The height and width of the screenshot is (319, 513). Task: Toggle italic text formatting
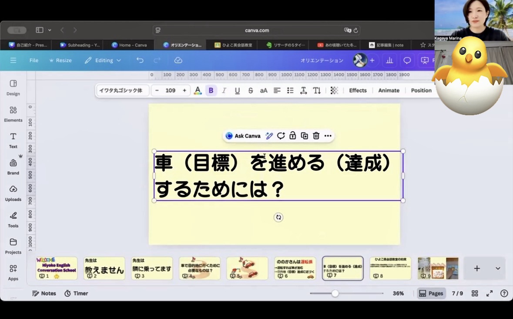click(224, 90)
